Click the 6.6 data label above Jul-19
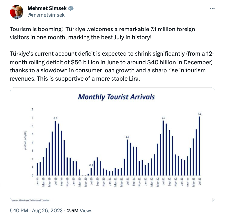This screenshot has width=225, height=217. click(55, 118)
